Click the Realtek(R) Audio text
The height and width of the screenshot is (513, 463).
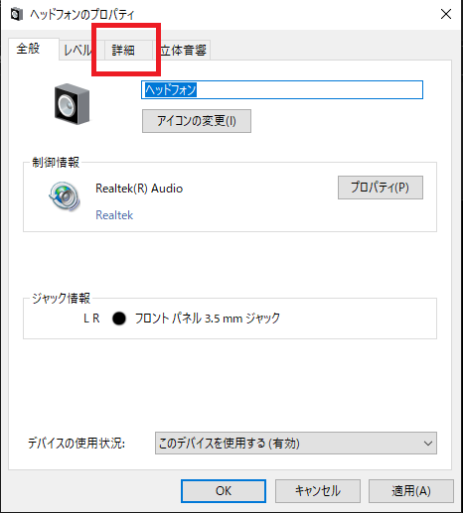point(139,189)
